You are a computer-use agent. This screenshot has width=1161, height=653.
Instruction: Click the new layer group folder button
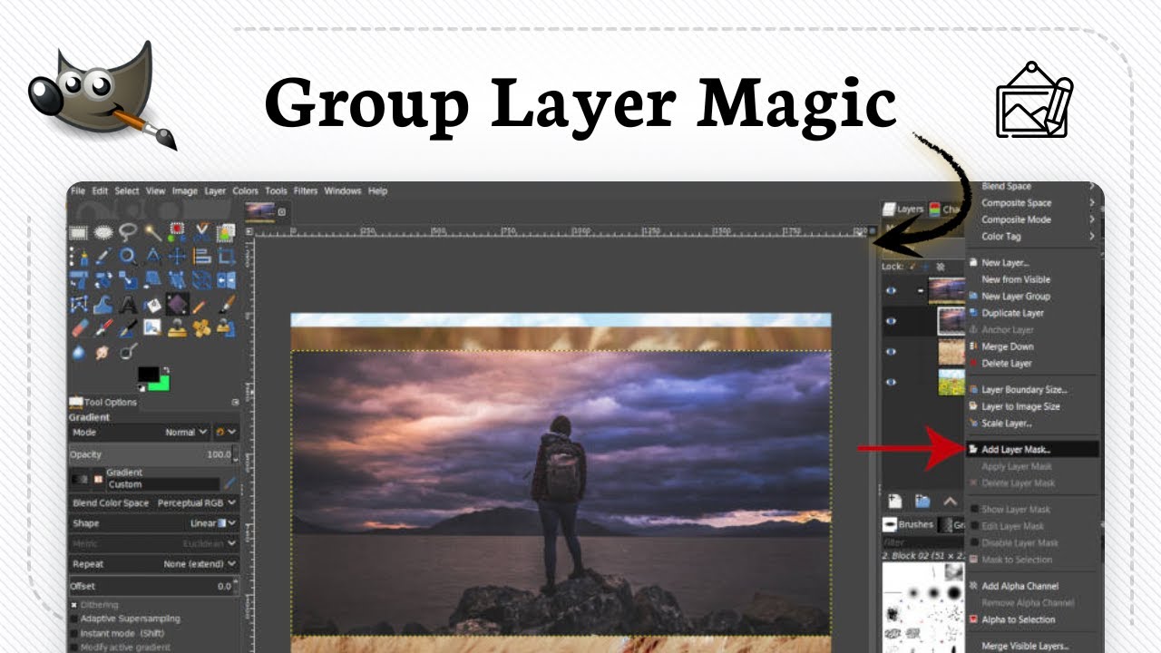(x=922, y=501)
